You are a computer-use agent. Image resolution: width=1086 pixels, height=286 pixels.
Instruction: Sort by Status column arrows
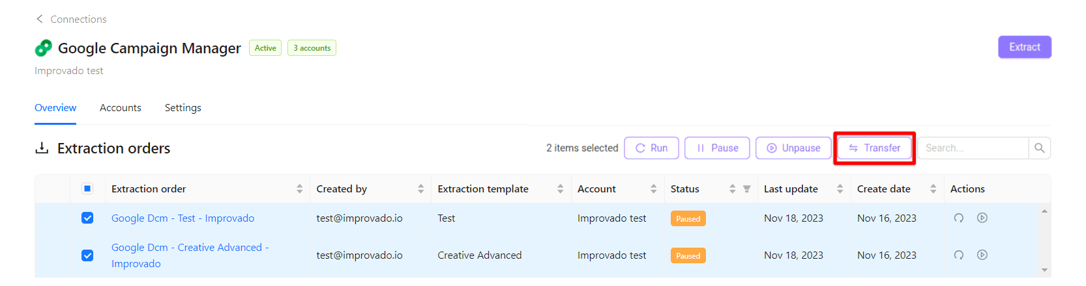click(x=733, y=188)
